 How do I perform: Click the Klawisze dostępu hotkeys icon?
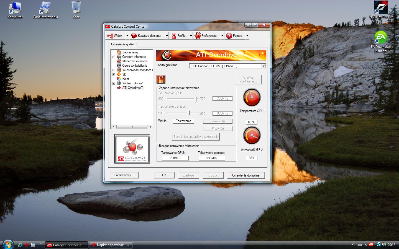[x=134, y=36]
